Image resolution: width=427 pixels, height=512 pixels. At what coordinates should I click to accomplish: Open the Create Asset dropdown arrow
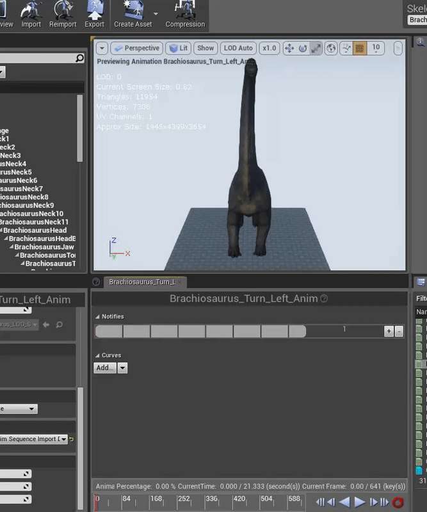(156, 13)
